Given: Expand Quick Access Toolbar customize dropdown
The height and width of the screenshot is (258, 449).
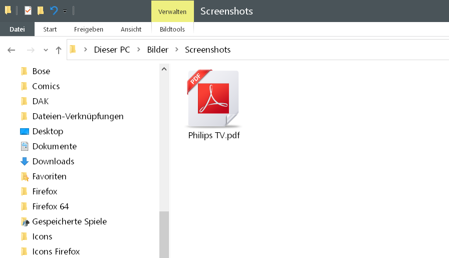Looking at the screenshot, I should [x=65, y=11].
